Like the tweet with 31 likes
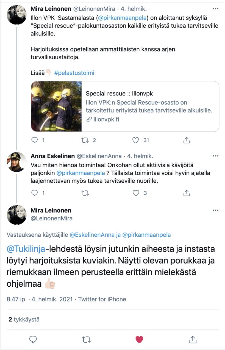The height and width of the screenshot is (350, 225). click(x=136, y=140)
